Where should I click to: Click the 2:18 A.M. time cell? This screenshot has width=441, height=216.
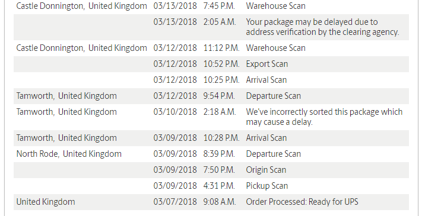pyautogui.click(x=220, y=112)
